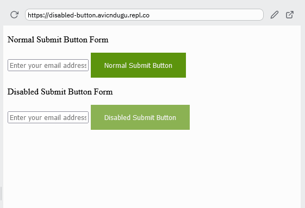Click the Disabled Submit Button Form heading
305x208 pixels.
pyautogui.click(x=60, y=92)
